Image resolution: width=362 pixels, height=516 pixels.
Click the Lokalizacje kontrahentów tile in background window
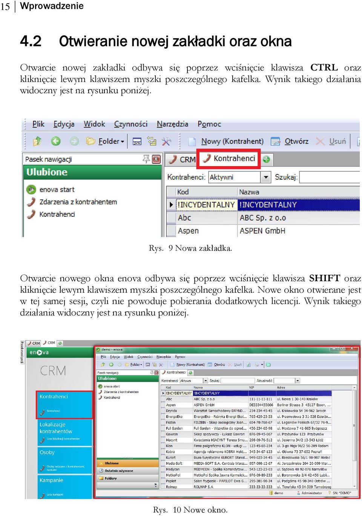pos(64,432)
